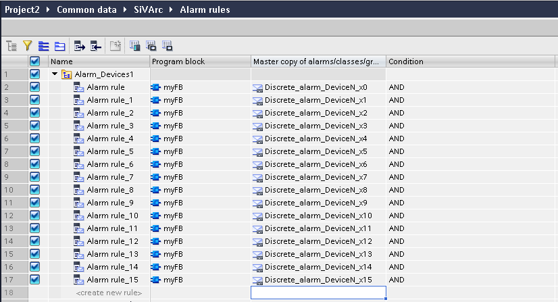Click the last table-with-window toolbar icon
558x302 pixels.
(168, 46)
